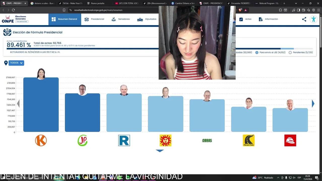322x181 pixels.
Task: Click the Total de actas: 92,766 text
Action: coord(47,43)
